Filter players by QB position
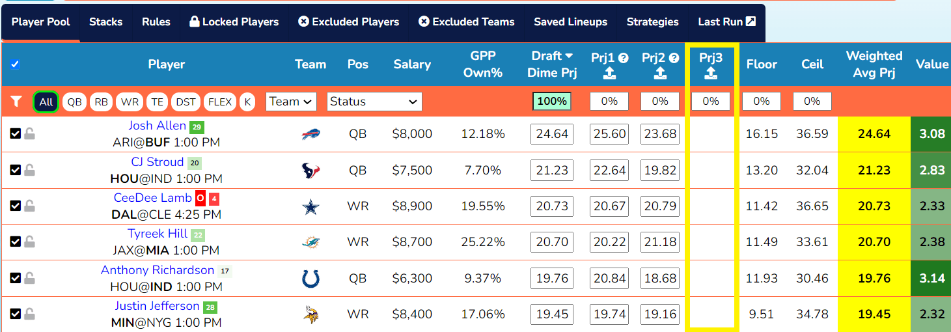Viewport: 951px width, 332px height. tap(75, 102)
